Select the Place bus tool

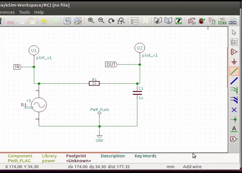pyautogui.click(x=234, y=81)
